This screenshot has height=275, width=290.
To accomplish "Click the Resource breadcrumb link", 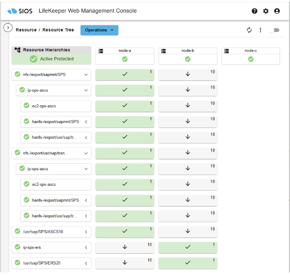I will [26, 30].
